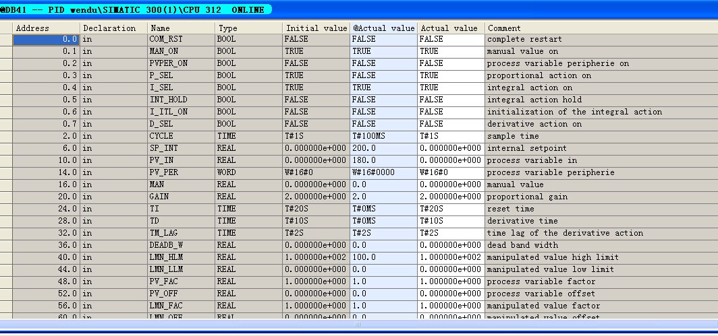Select the LMN_LLM name cell
The image size is (718, 336).
coord(181,269)
